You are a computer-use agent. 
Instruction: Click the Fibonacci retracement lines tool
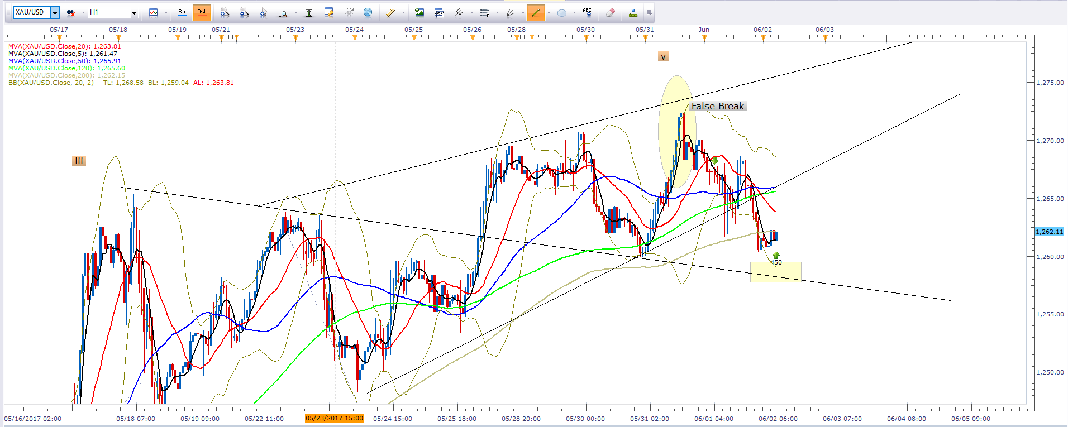pos(484,12)
